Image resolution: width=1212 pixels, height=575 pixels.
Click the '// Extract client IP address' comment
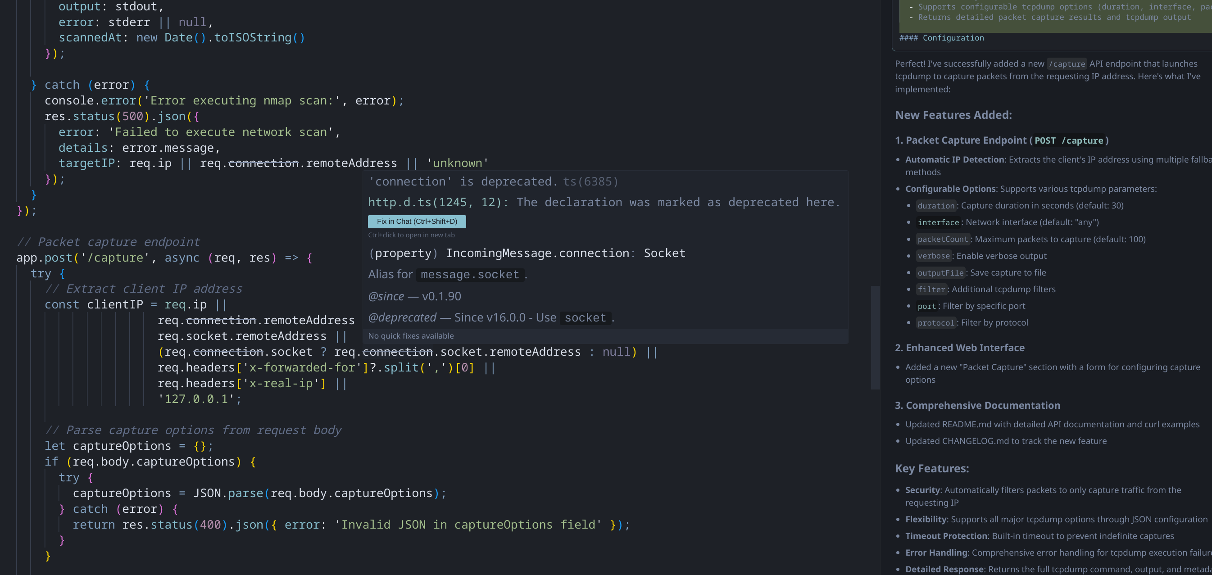[144, 289]
